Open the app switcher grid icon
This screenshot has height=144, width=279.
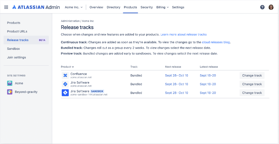click(6, 7)
